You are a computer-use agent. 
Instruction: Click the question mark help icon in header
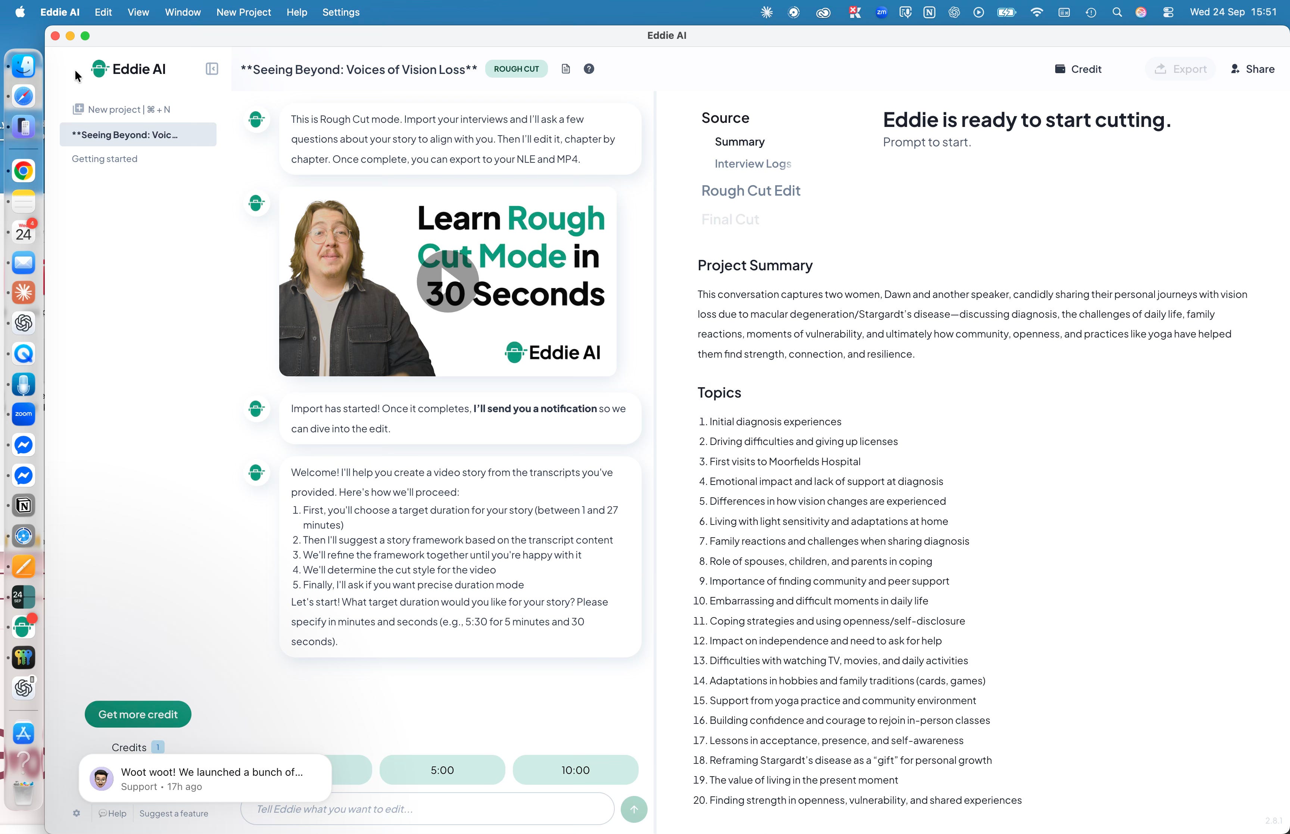pos(589,69)
